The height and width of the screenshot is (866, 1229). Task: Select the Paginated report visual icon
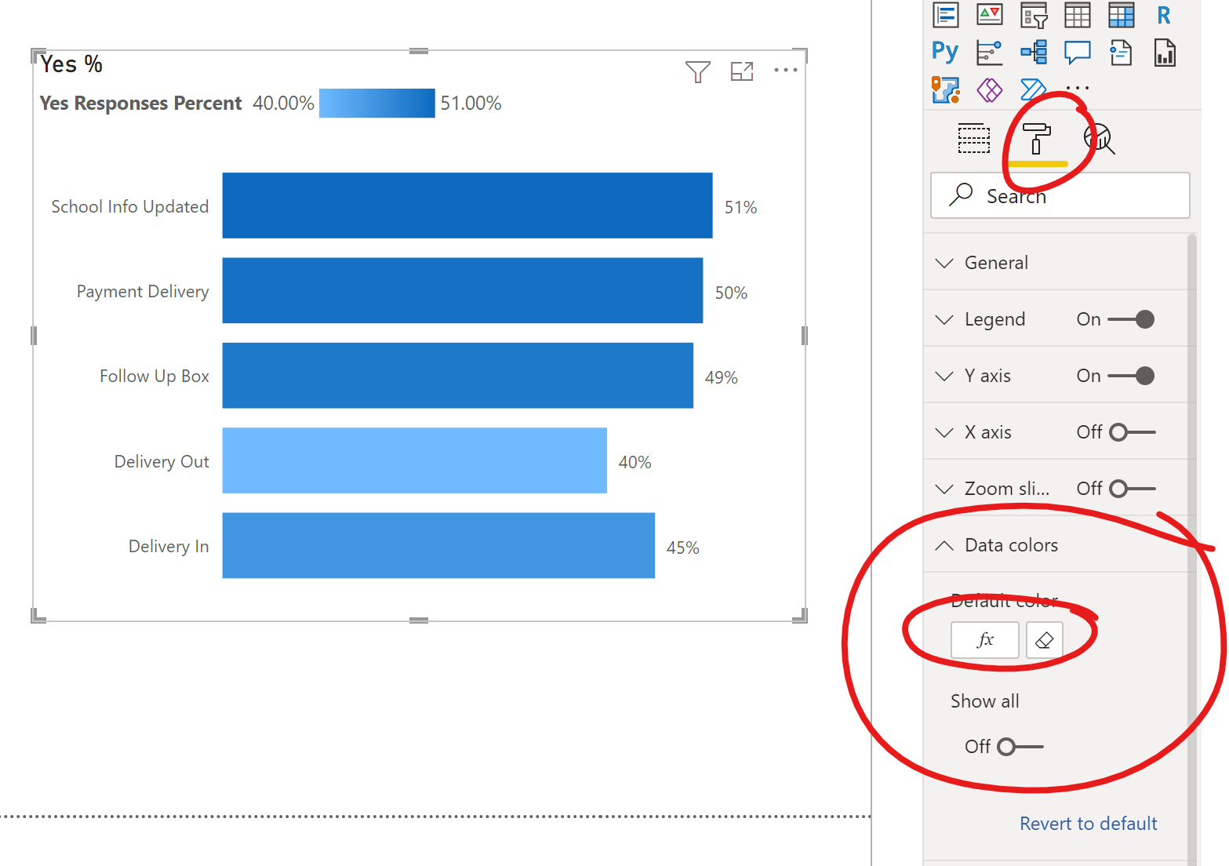(x=1165, y=53)
